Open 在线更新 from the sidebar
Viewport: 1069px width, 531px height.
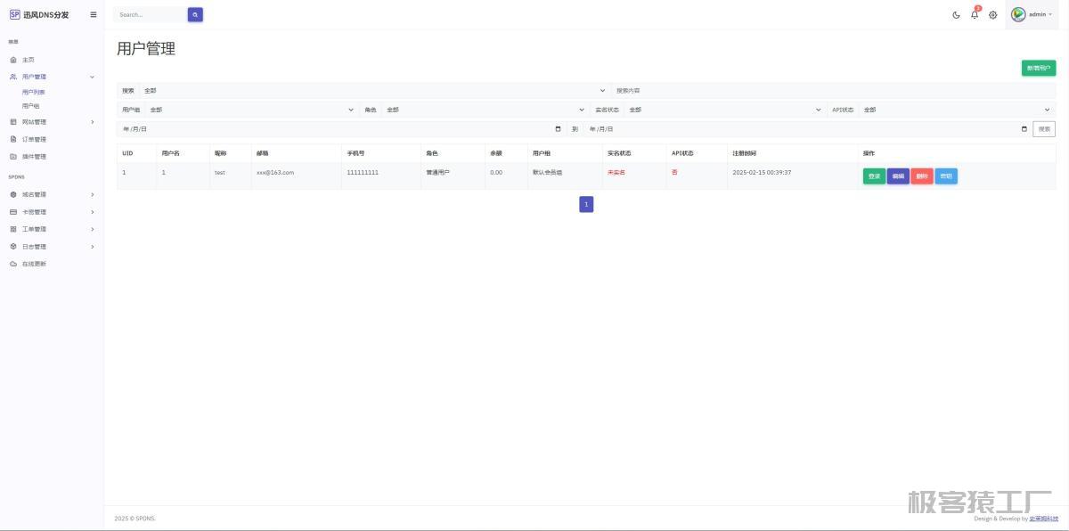tap(34, 264)
